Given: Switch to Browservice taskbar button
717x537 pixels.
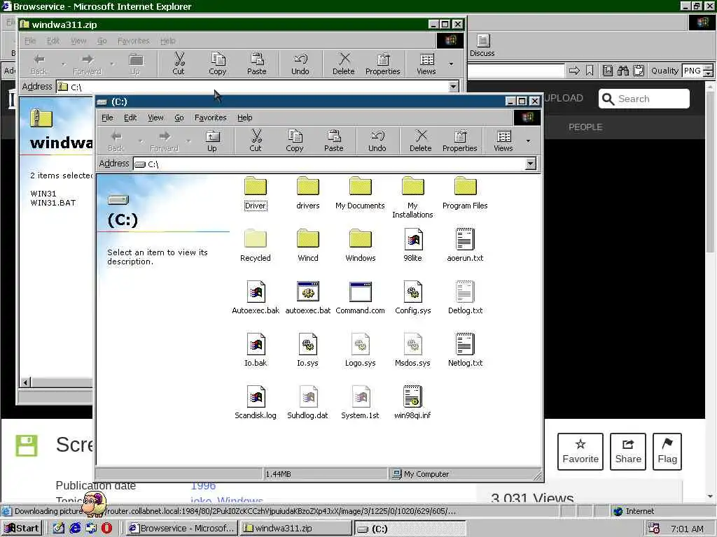Looking at the screenshot, I should point(181,529).
